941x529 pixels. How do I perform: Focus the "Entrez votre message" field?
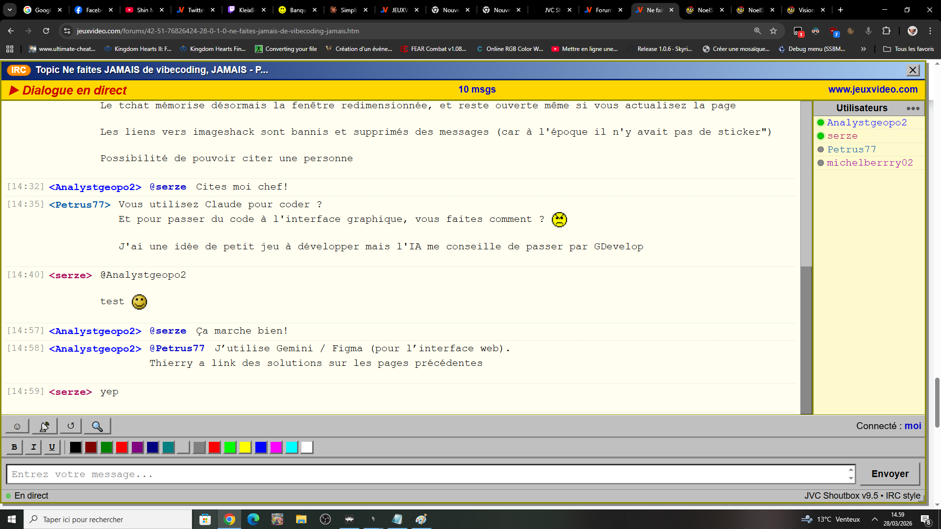(426, 474)
